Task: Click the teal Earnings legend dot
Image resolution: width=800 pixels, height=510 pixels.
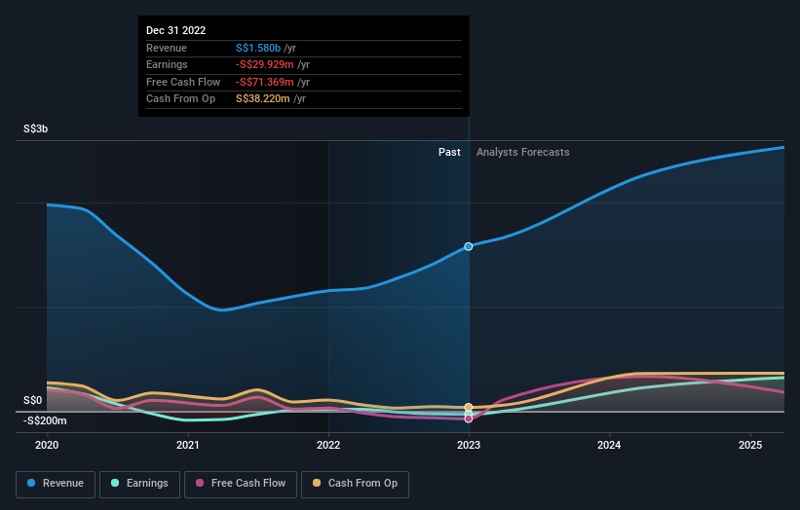Action: pyautogui.click(x=115, y=483)
